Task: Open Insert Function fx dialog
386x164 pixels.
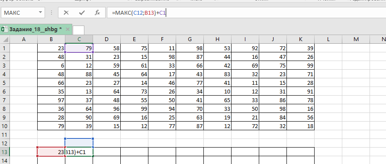Action: (97, 13)
